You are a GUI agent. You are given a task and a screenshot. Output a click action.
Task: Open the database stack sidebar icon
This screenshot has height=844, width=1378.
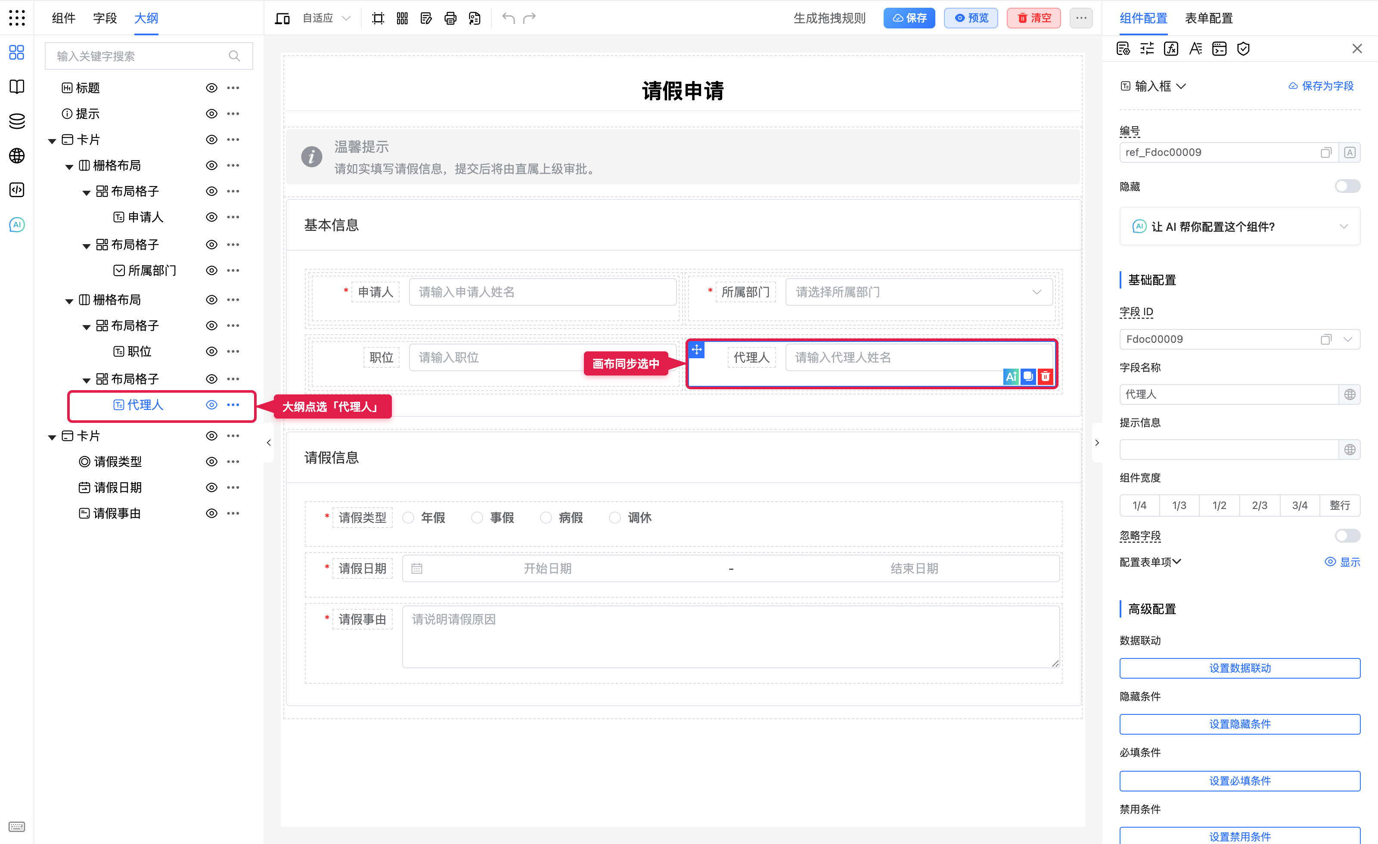pos(17,121)
